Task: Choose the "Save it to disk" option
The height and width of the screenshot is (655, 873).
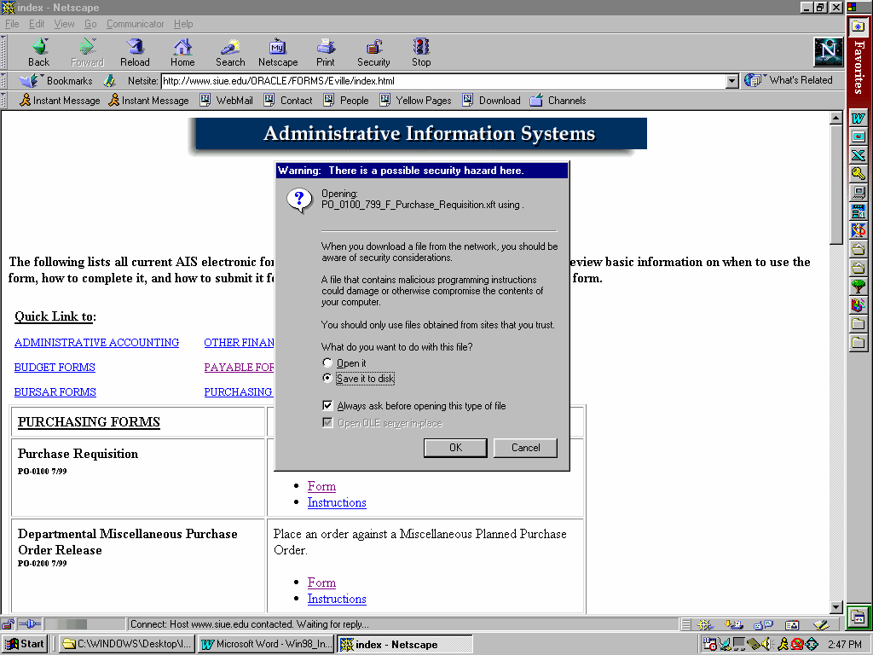Action: pos(328,379)
